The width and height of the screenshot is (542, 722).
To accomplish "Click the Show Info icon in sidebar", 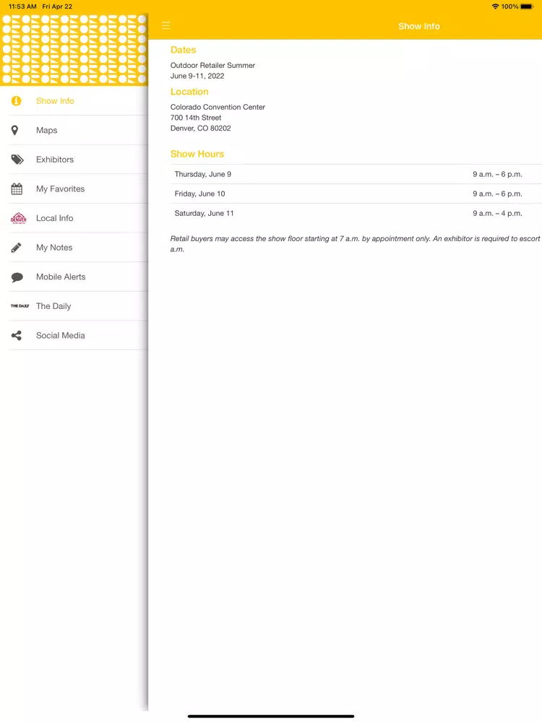I will [16, 101].
